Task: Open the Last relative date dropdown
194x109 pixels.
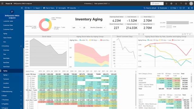Action: pos(76,28)
